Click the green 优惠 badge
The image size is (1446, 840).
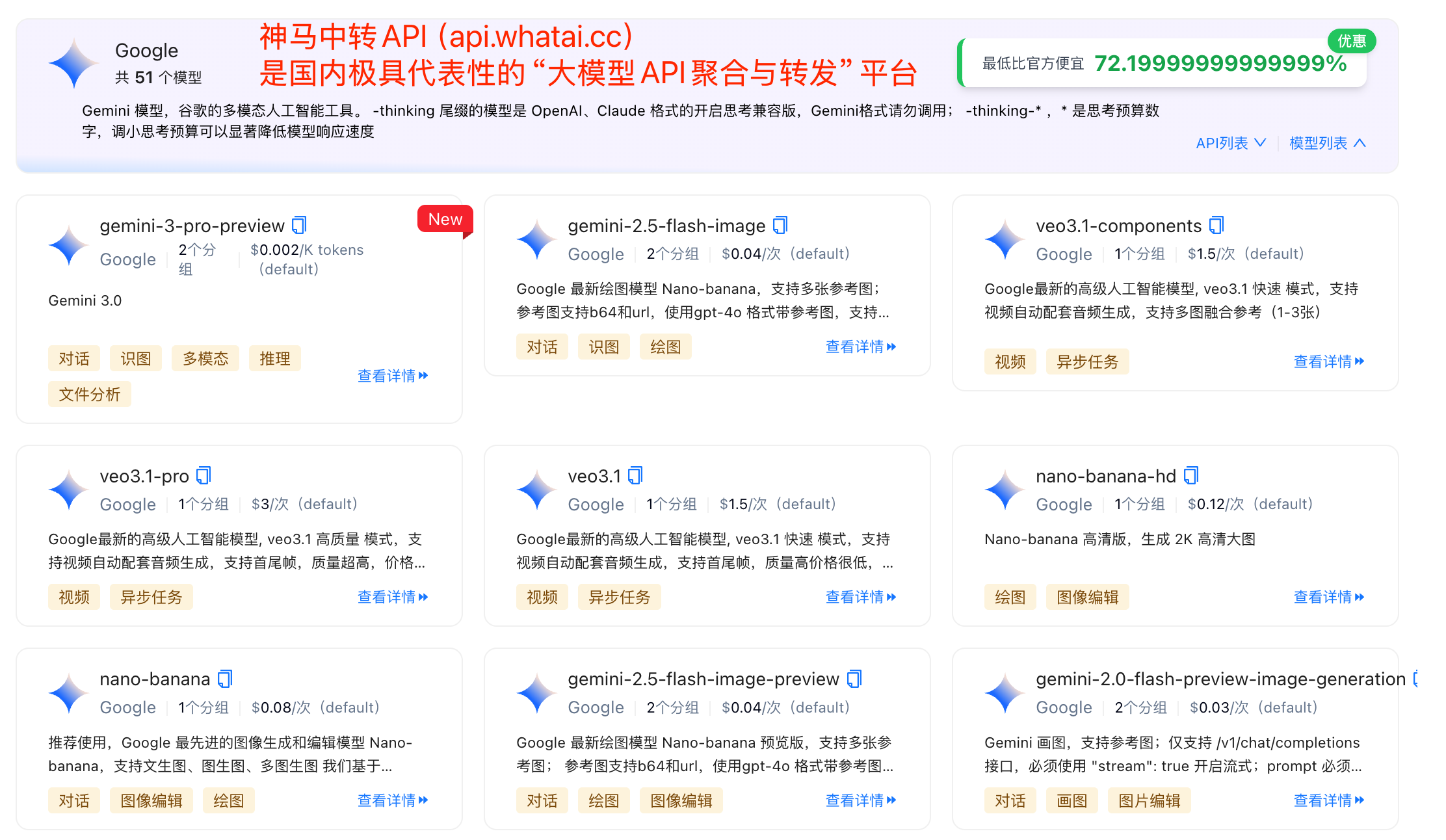tap(1351, 40)
